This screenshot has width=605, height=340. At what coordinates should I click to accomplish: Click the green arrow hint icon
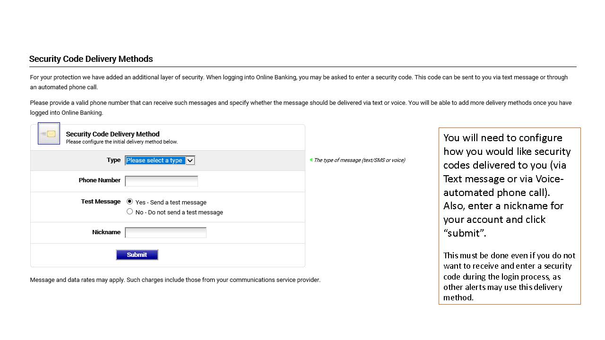click(x=311, y=160)
